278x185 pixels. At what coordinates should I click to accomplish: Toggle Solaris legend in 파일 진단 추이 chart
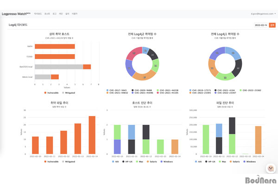pos(234,161)
